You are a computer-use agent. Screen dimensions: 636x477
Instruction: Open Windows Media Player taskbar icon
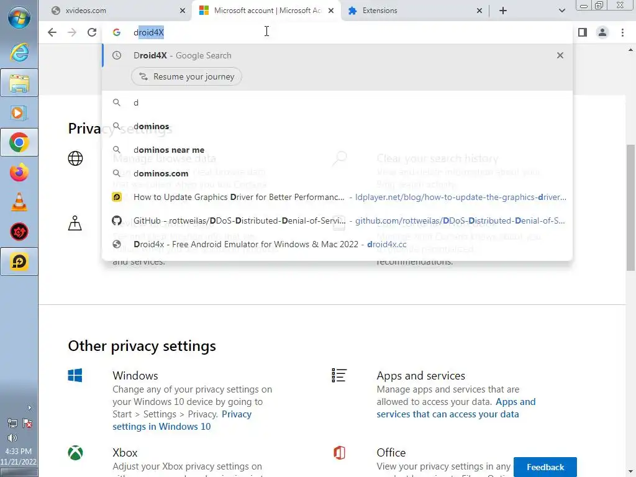pyautogui.click(x=19, y=113)
